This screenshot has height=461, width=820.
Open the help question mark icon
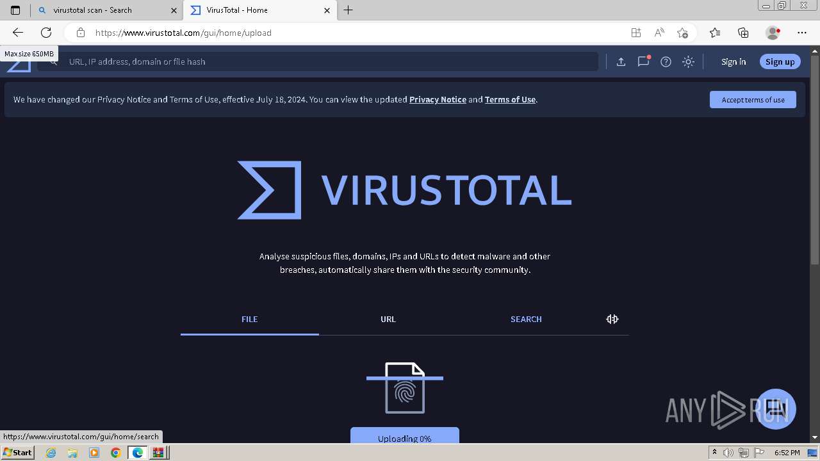[666, 61]
